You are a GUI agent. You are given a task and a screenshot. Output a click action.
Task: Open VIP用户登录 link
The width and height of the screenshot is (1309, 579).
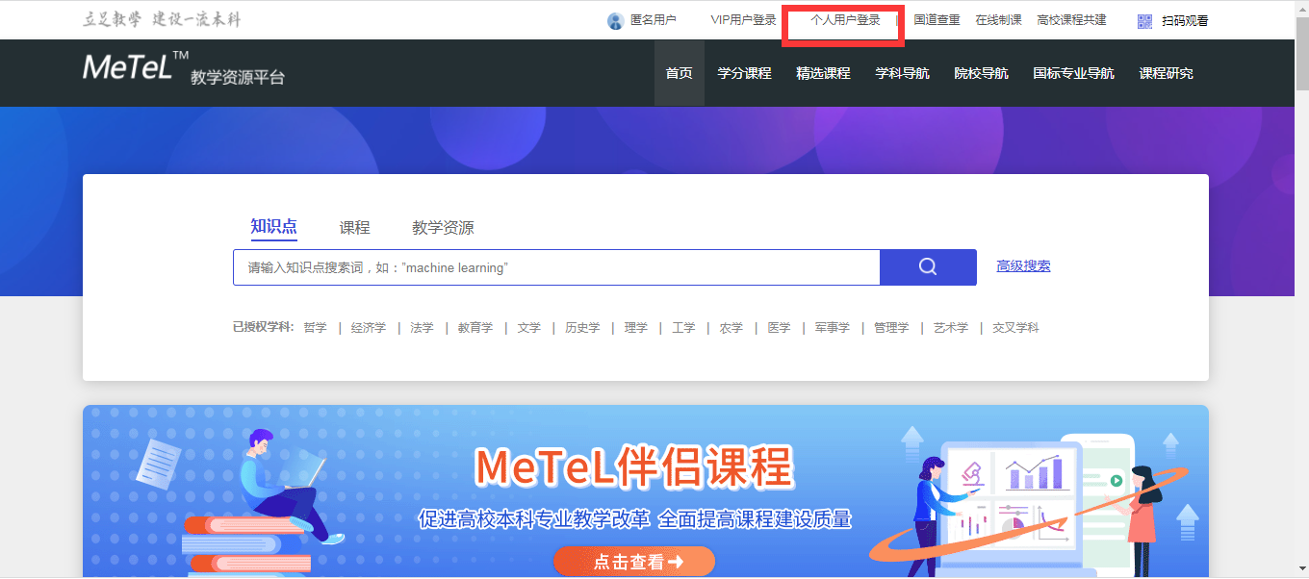coord(743,20)
